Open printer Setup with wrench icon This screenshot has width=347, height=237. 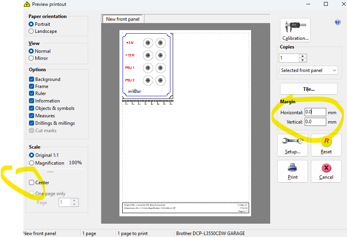pyautogui.click(x=292, y=145)
